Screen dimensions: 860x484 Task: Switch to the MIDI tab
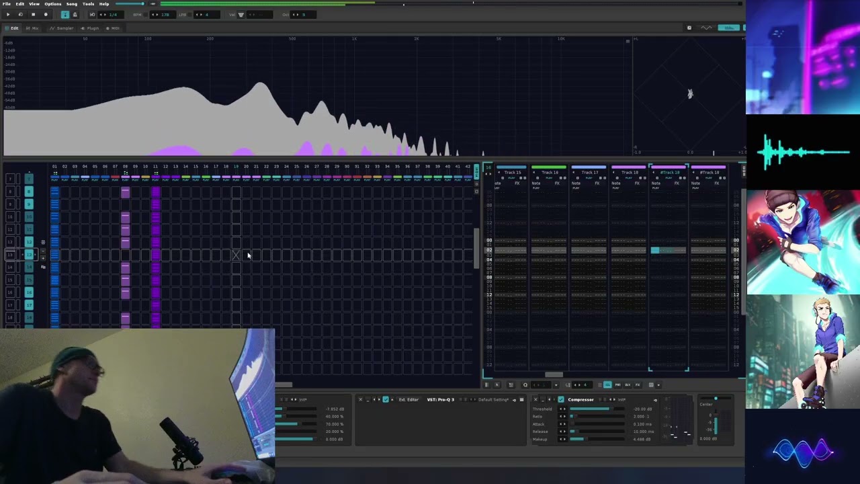click(113, 28)
